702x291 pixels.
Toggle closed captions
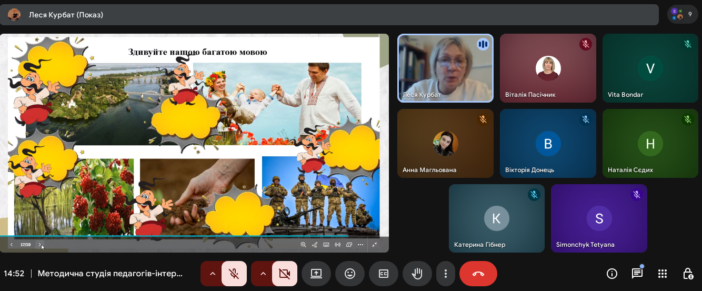click(x=384, y=274)
